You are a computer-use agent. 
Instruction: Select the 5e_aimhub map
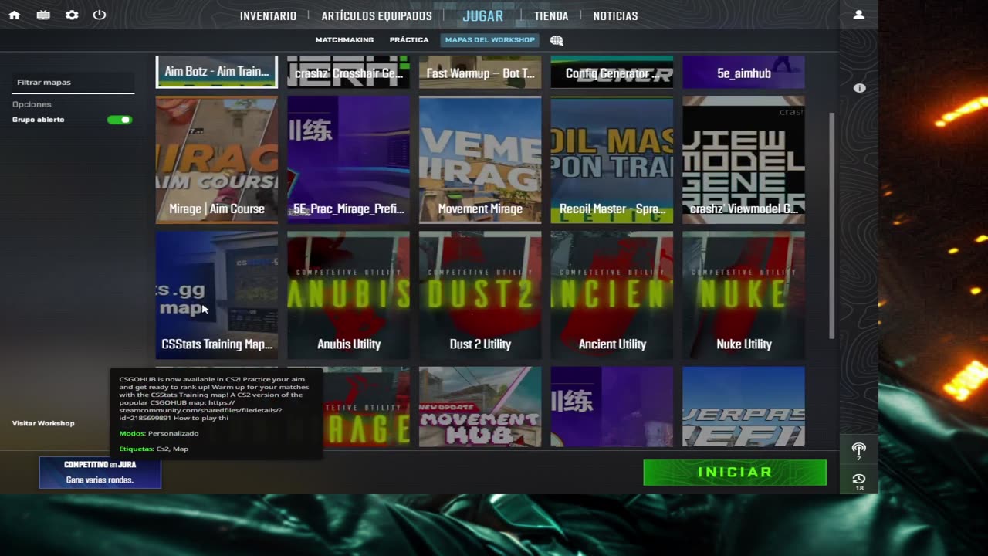(744, 72)
